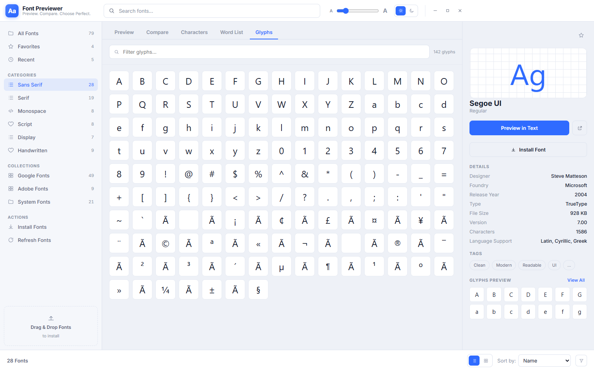This screenshot has width=594, height=371.
Task: Select the 'G' glyph in Glyphs Preview
Action: click(579, 294)
